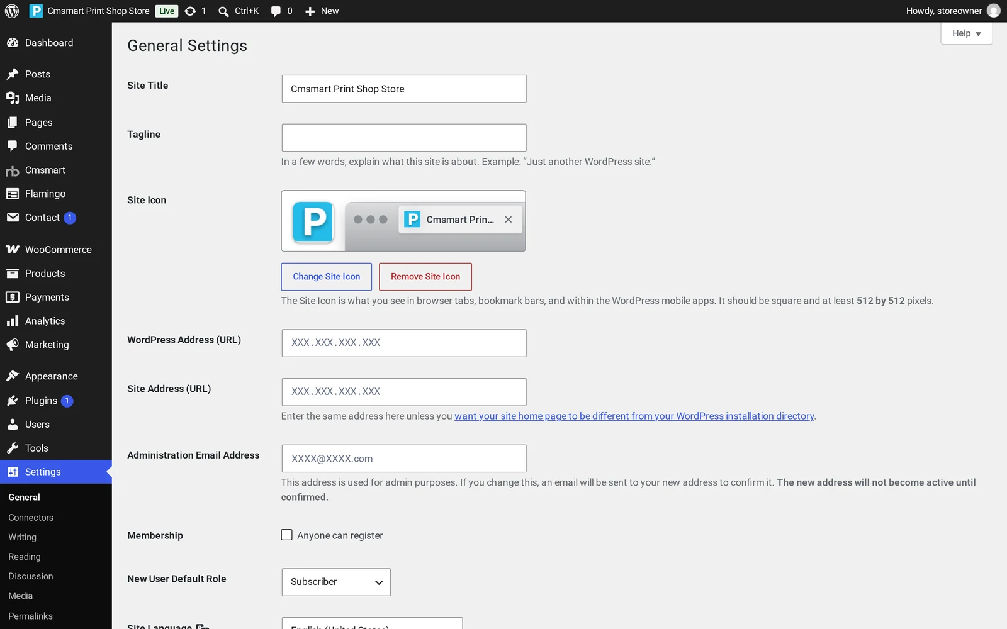The height and width of the screenshot is (629, 1007).
Task: Click the Tagline input field
Action: (x=404, y=138)
